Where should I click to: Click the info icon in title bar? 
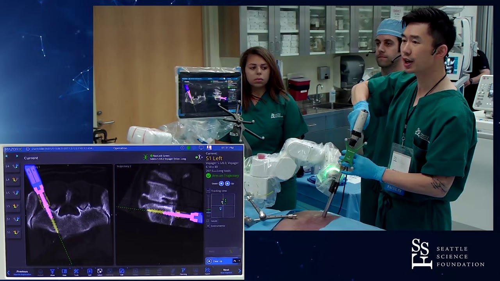click(x=182, y=148)
